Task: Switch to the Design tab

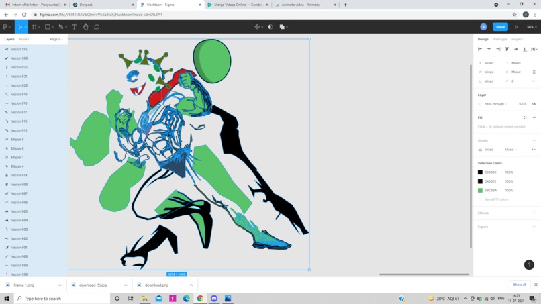Action: pyautogui.click(x=483, y=39)
